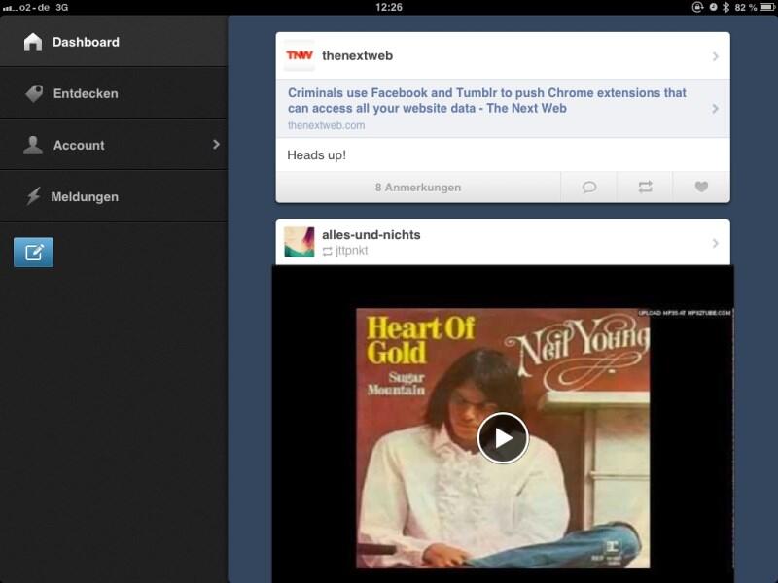The image size is (778, 583).
Task: Select the "Heads up!" post caption
Action: tap(317, 155)
